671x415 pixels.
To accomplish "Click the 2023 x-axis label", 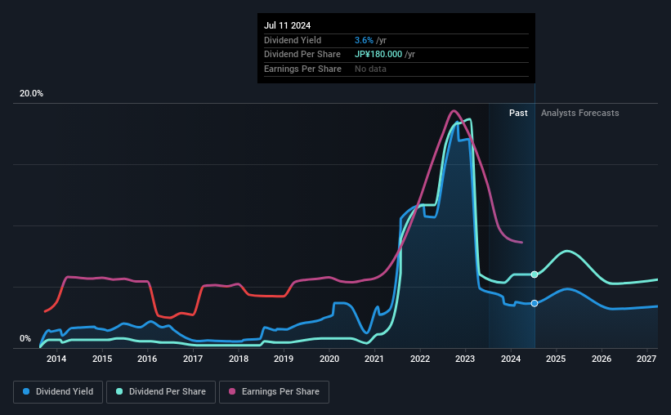I will [465, 359].
